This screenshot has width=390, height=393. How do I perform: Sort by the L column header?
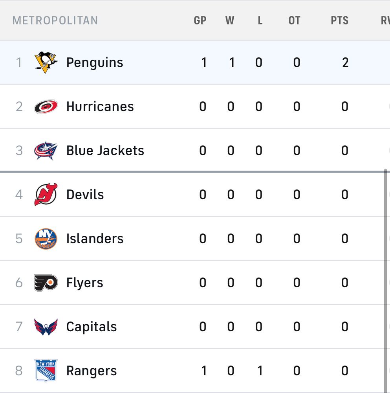coord(260,20)
